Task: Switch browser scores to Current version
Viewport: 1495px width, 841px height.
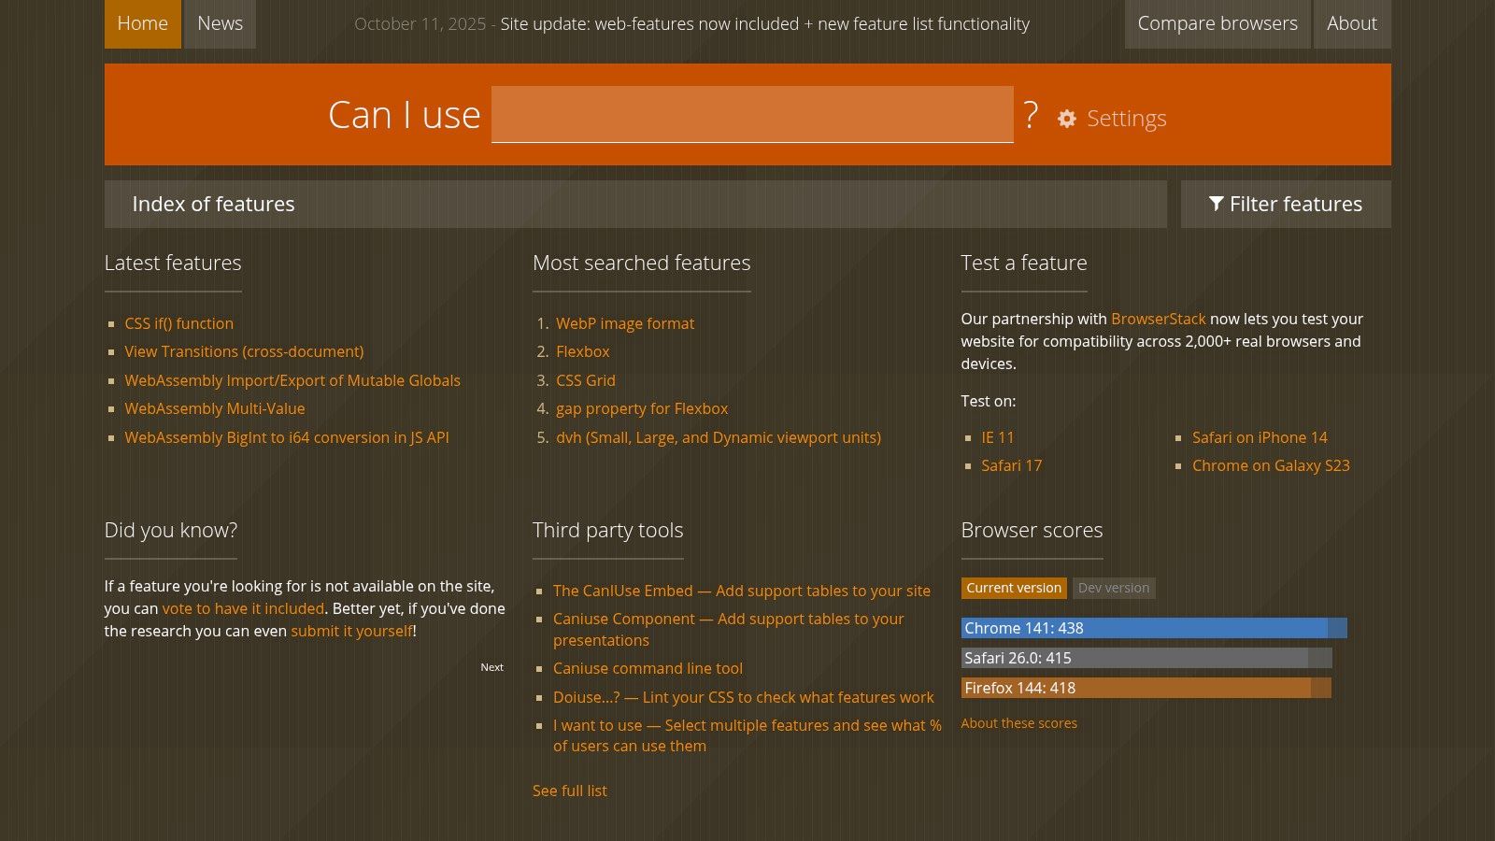Action: tap(1014, 588)
